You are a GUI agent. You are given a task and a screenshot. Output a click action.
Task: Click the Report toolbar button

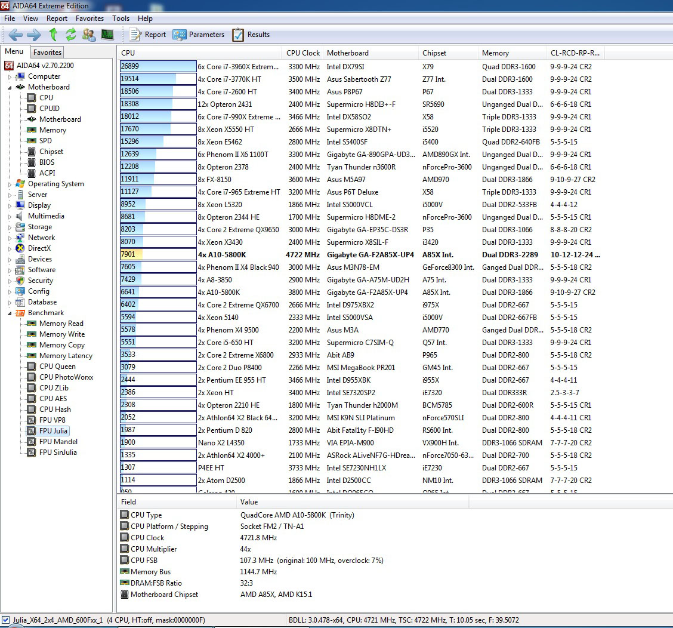(147, 35)
